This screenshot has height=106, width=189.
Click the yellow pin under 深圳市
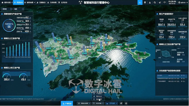click(88, 50)
